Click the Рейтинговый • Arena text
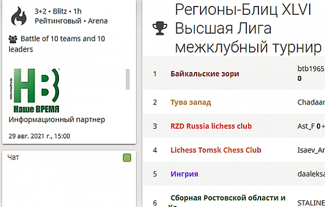Screen dimensions: 325x207 pos(71,21)
